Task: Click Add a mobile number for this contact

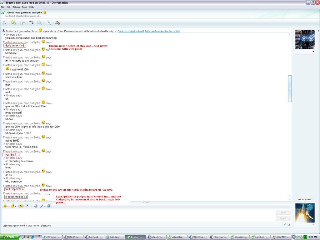Action: (162, 31)
